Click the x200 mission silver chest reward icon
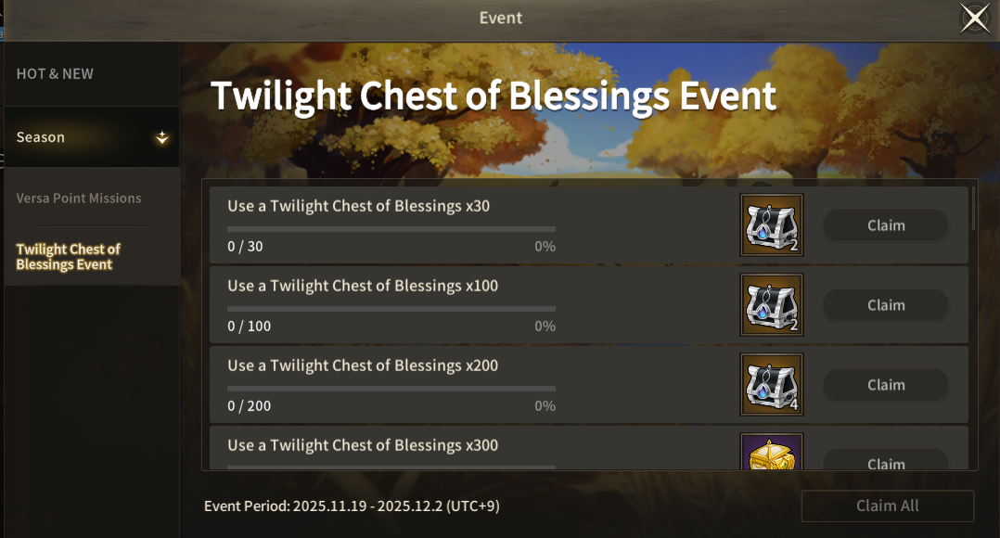This screenshot has height=538, width=1000. pos(771,384)
